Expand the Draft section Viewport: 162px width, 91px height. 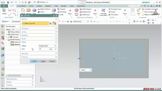pos(39,39)
